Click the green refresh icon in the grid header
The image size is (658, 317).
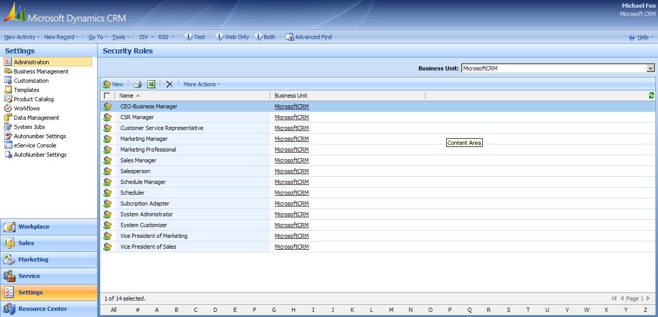point(651,96)
